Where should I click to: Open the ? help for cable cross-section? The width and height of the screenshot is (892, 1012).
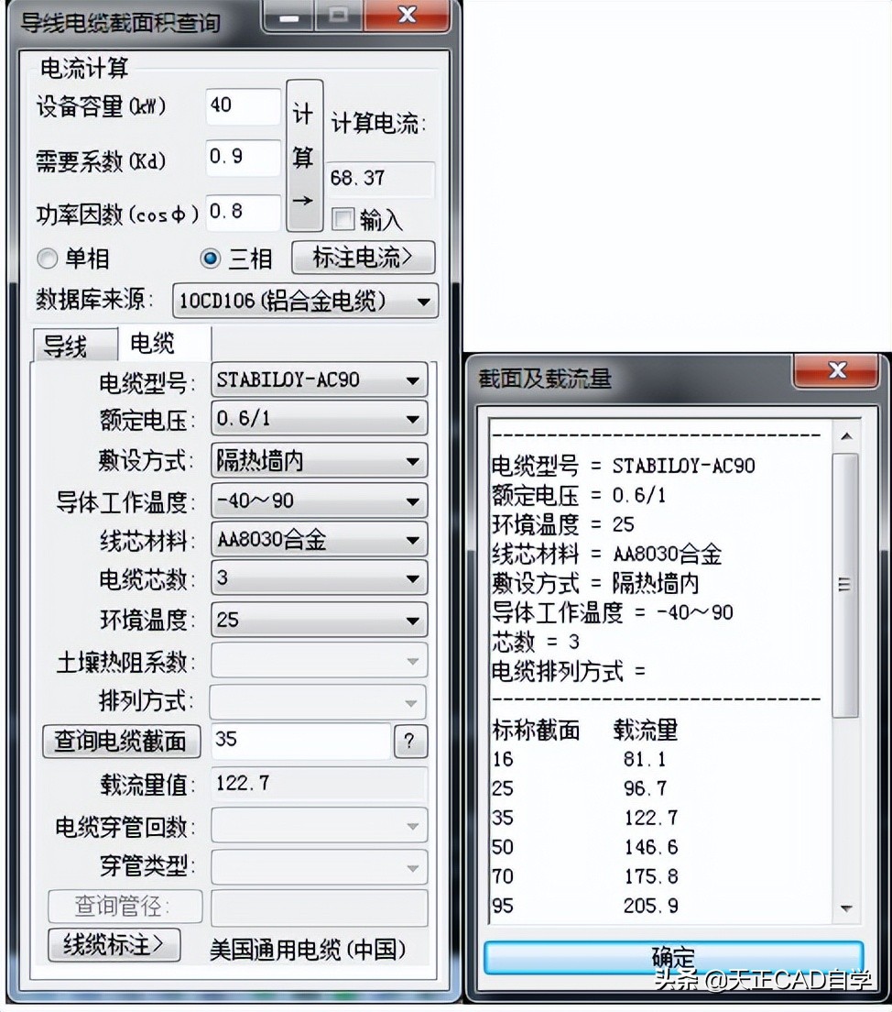tap(410, 742)
